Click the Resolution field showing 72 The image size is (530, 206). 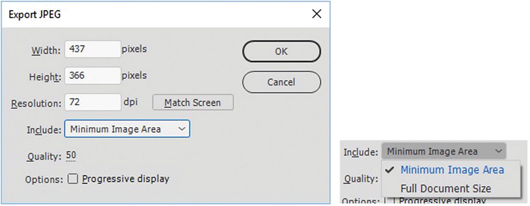point(93,102)
